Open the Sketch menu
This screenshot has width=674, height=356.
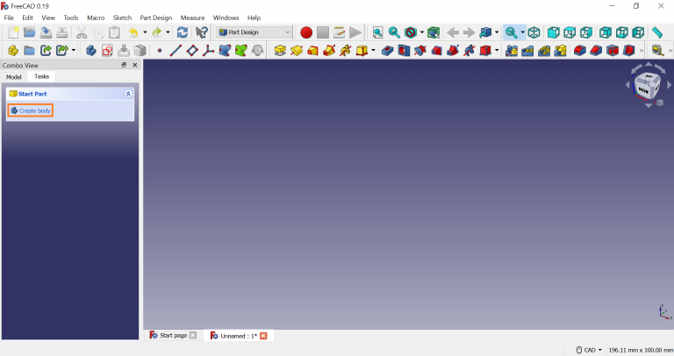(x=122, y=18)
